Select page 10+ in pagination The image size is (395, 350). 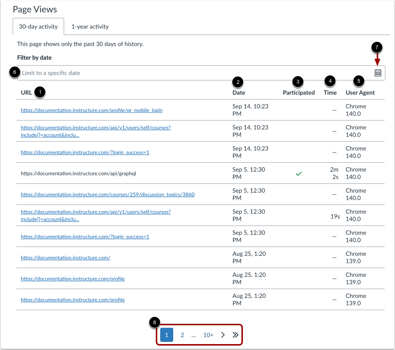click(208, 335)
